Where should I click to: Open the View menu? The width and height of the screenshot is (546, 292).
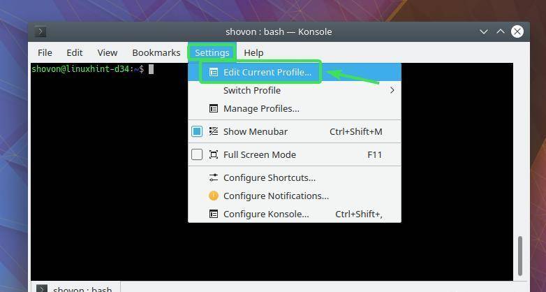tap(108, 52)
